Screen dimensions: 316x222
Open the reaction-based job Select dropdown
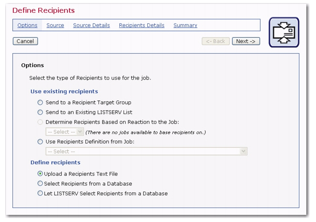click(65, 132)
